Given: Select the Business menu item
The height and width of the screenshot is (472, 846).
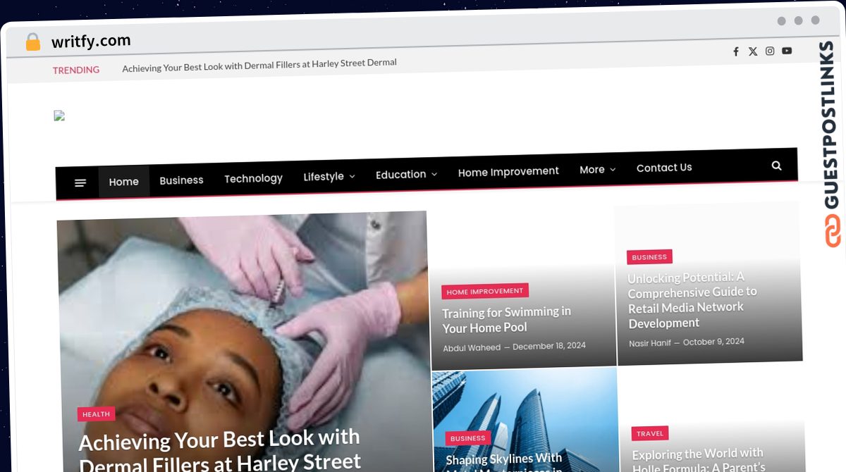Looking at the screenshot, I should [x=181, y=180].
